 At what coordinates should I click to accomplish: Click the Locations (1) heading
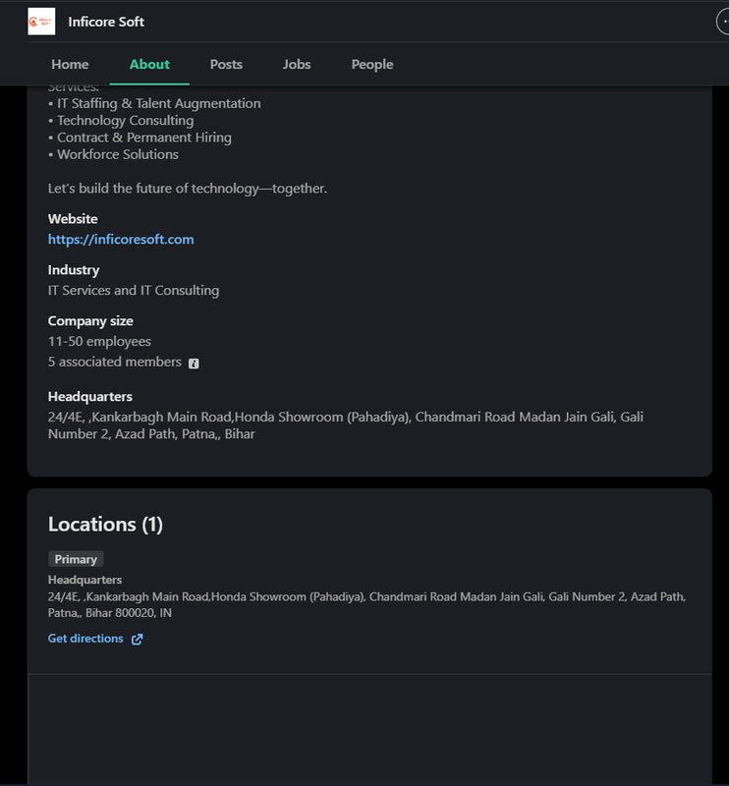[x=105, y=525]
